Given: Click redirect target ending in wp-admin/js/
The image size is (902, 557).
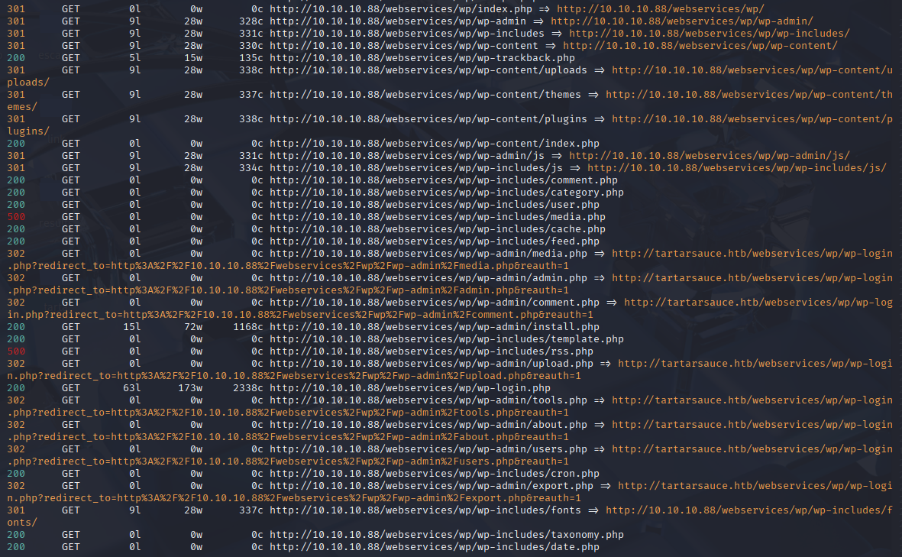Looking at the screenshot, I should pyautogui.click(x=710, y=155).
